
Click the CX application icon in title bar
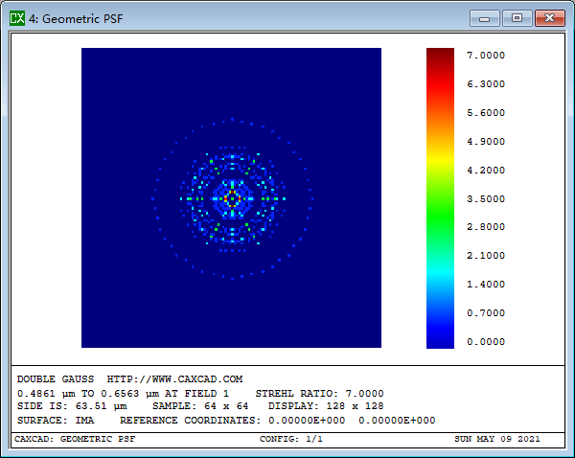pos(17,18)
